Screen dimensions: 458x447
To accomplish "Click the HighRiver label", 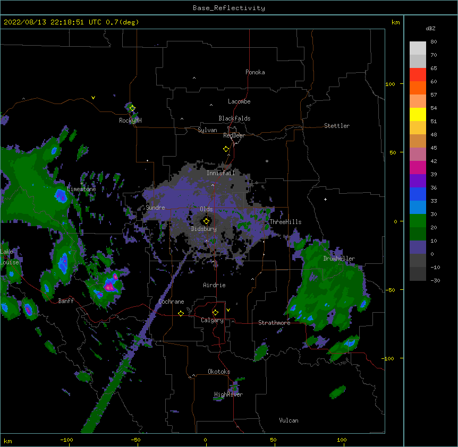I will (x=228, y=394).
